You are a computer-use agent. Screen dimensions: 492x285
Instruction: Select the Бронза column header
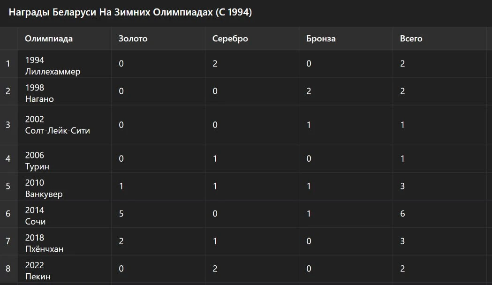click(321, 38)
